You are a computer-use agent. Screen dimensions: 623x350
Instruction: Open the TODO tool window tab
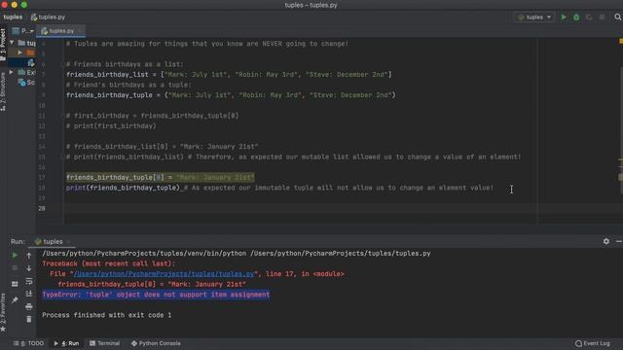28,343
